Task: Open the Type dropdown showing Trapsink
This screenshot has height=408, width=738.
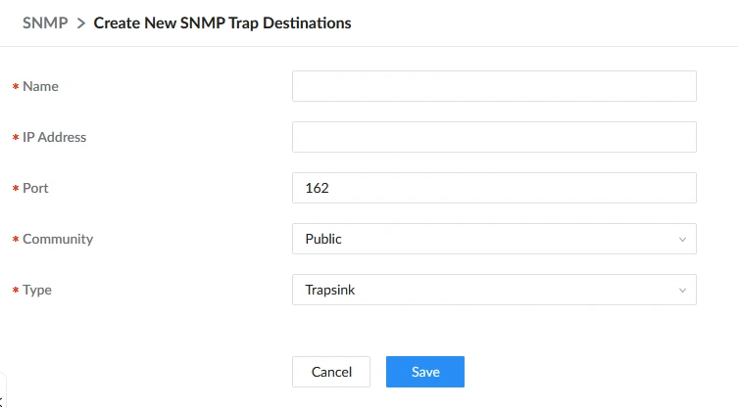Action: click(494, 290)
